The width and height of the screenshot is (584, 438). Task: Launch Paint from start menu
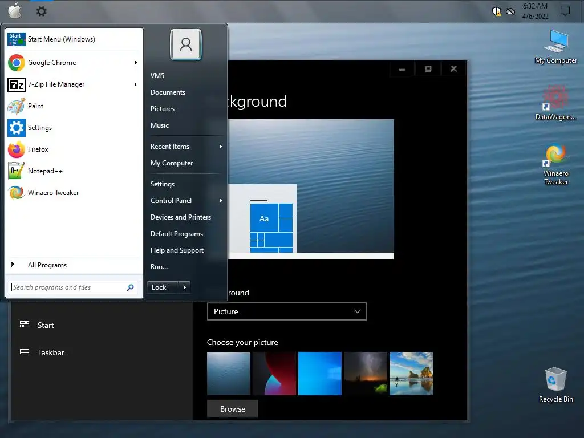pos(74,106)
